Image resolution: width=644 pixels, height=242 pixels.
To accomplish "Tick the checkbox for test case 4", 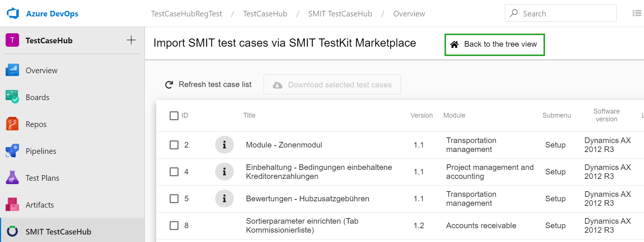I will [174, 172].
